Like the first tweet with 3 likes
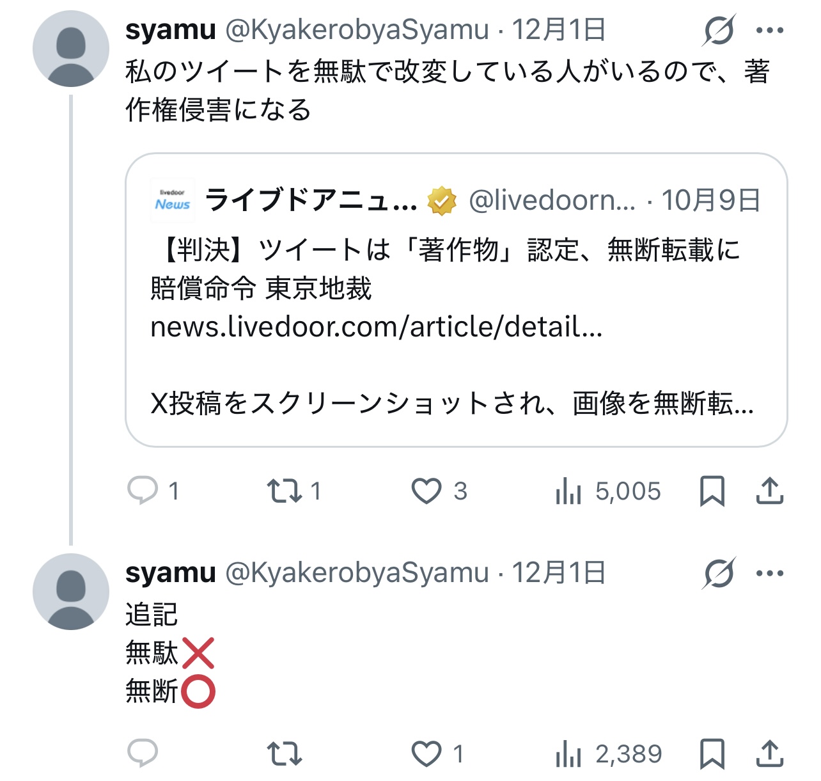 click(426, 491)
